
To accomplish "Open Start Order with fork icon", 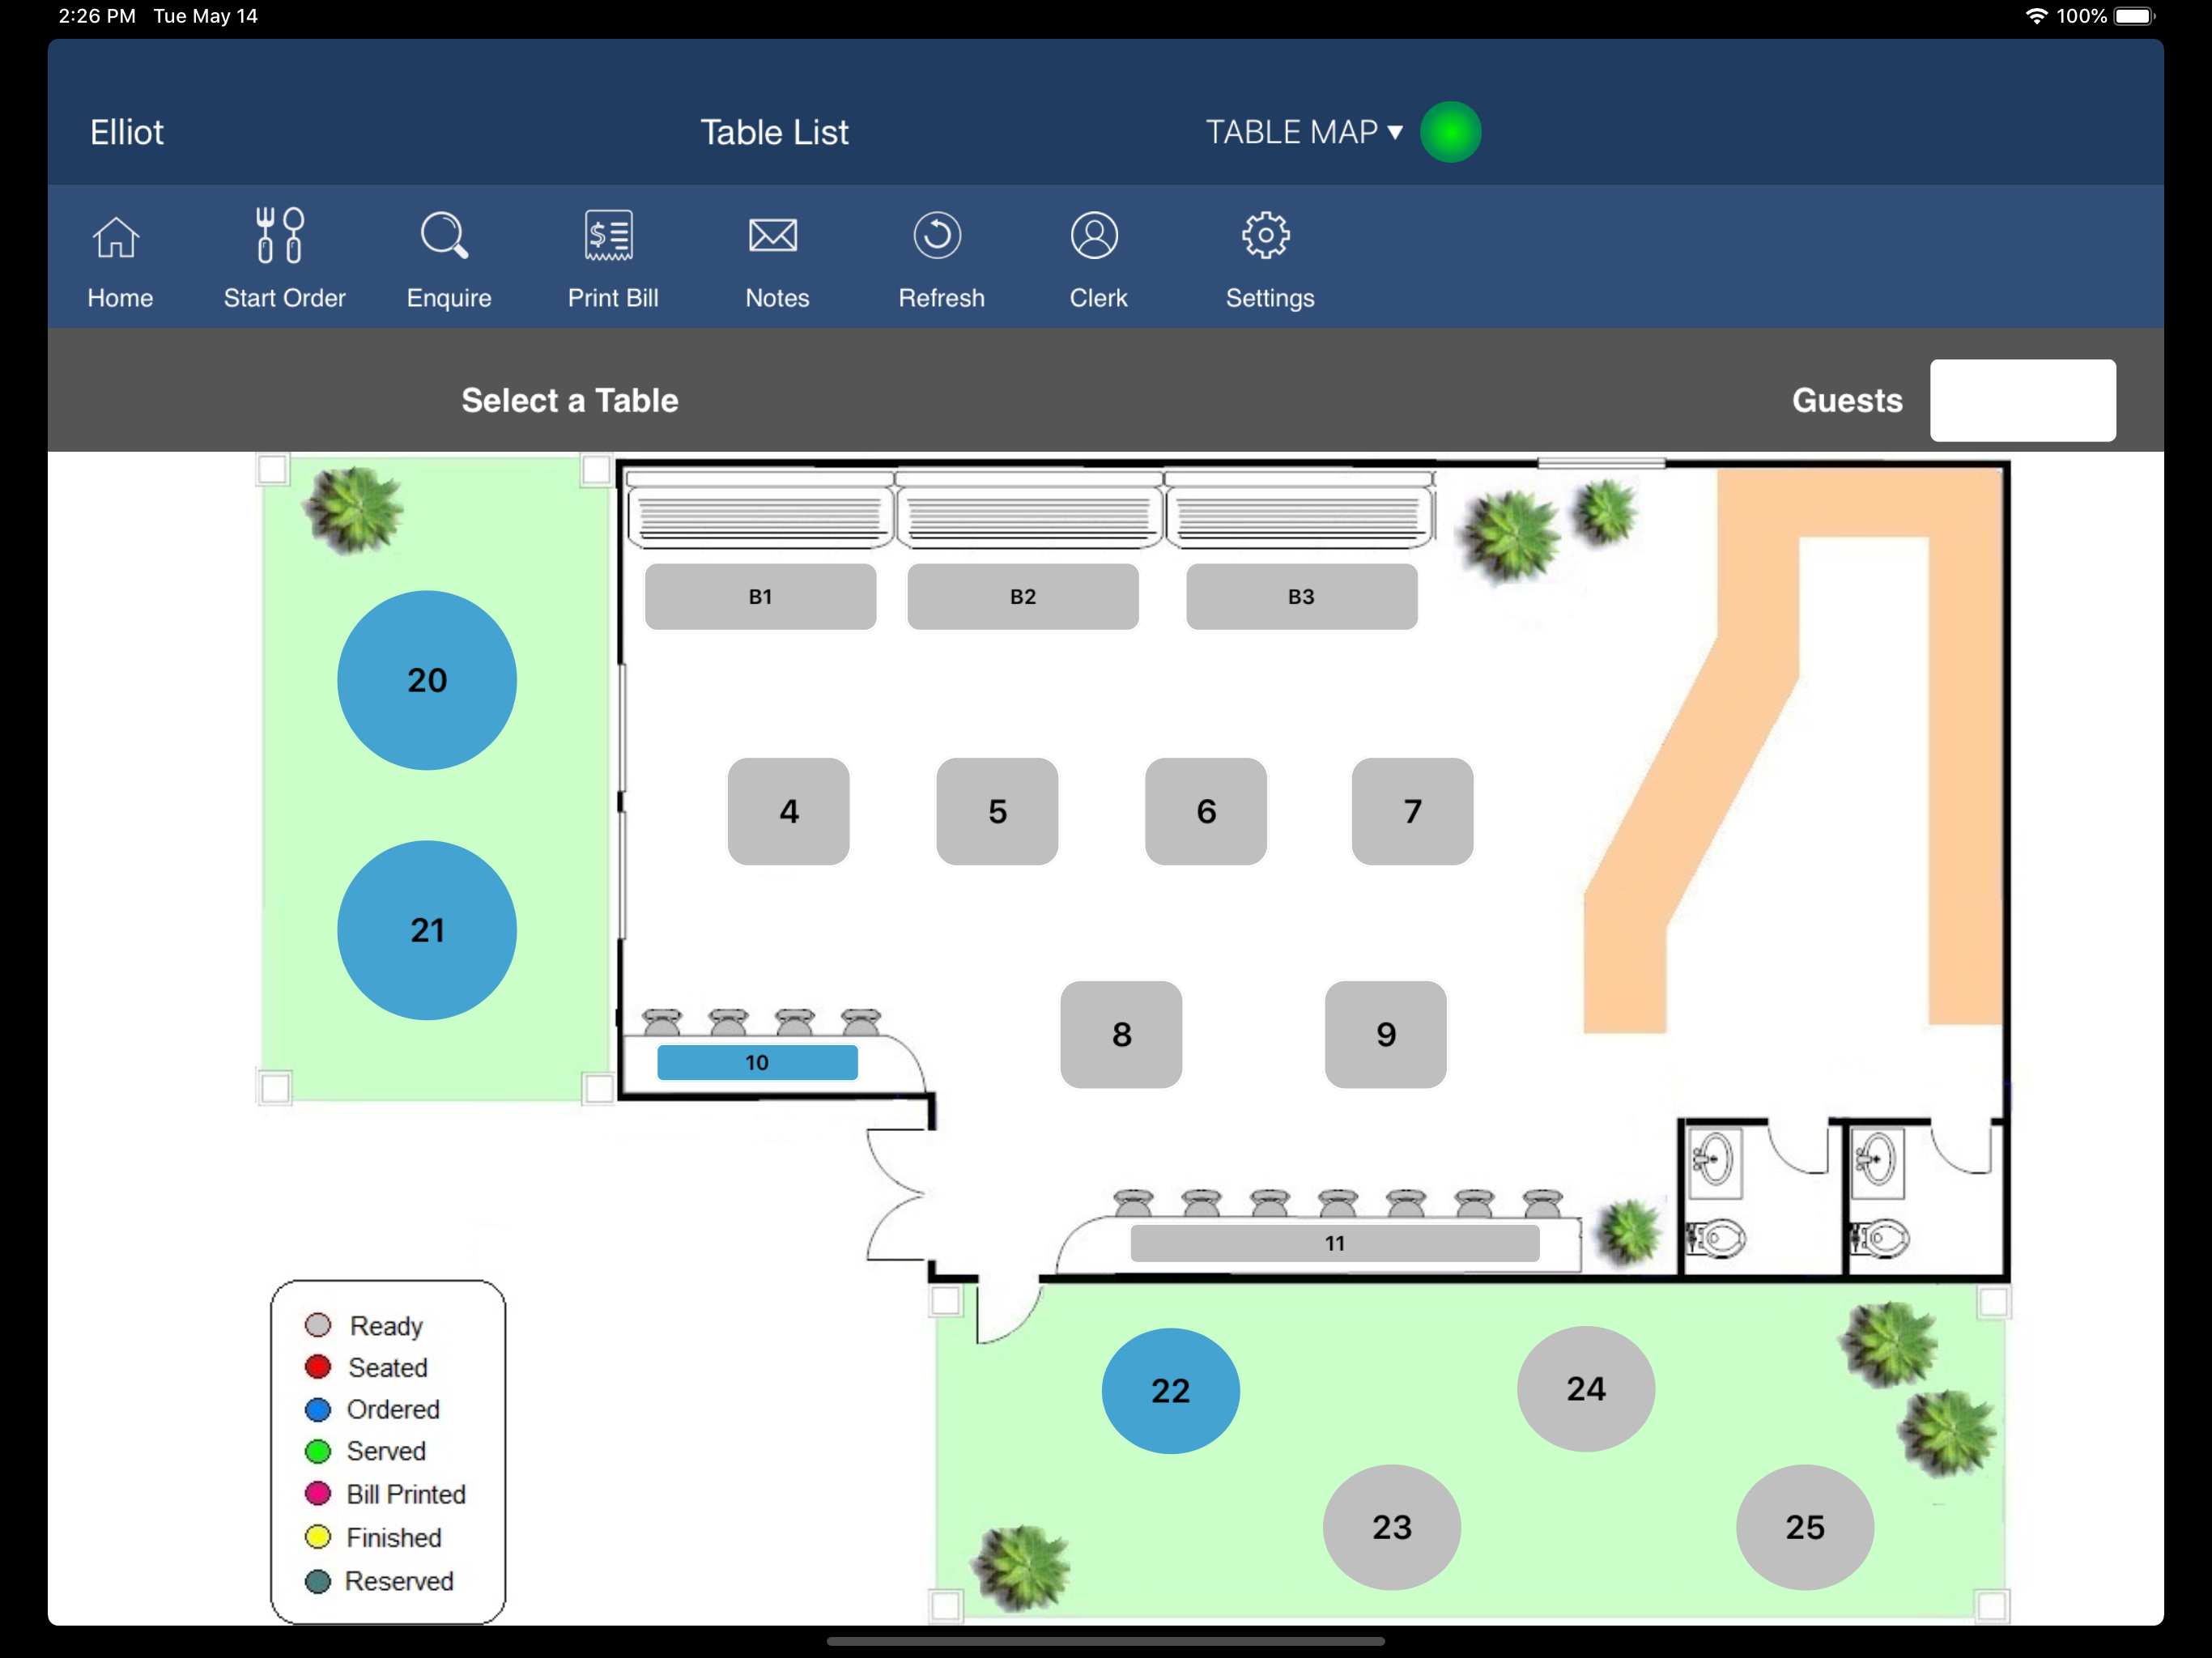I will pos(281,236).
